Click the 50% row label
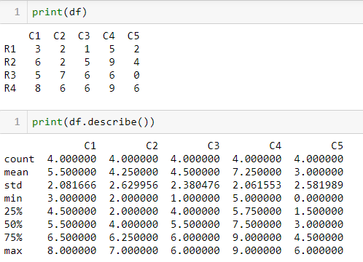Viewport: 363px width, 262px height. pyautogui.click(x=13, y=224)
